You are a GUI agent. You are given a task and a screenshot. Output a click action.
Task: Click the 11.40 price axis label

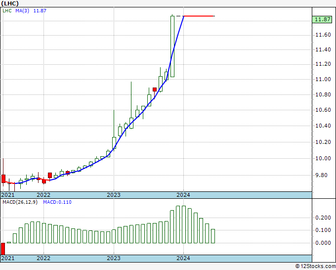(x=323, y=49)
